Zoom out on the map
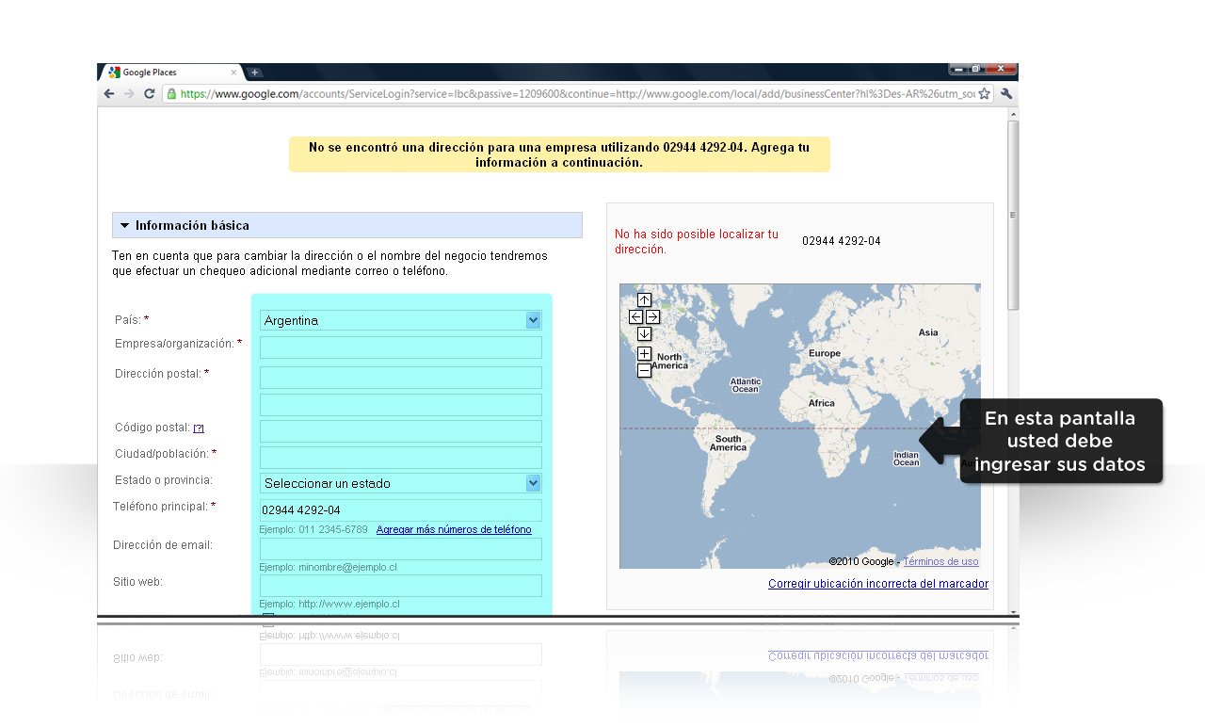Viewport: 1205px width, 727px height. pos(644,371)
